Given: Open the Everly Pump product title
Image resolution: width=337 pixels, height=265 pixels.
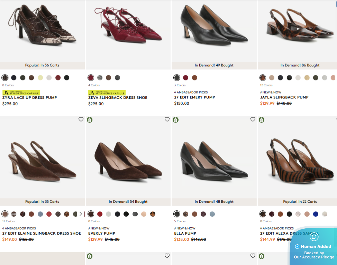Looking at the screenshot, I should coord(102,233).
